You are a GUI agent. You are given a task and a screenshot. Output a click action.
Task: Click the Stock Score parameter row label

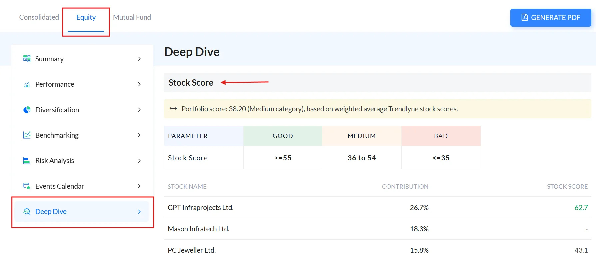pos(188,158)
